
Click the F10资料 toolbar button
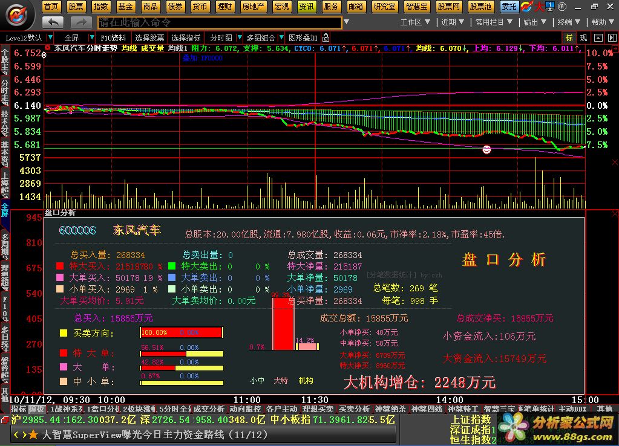[x=113, y=38]
